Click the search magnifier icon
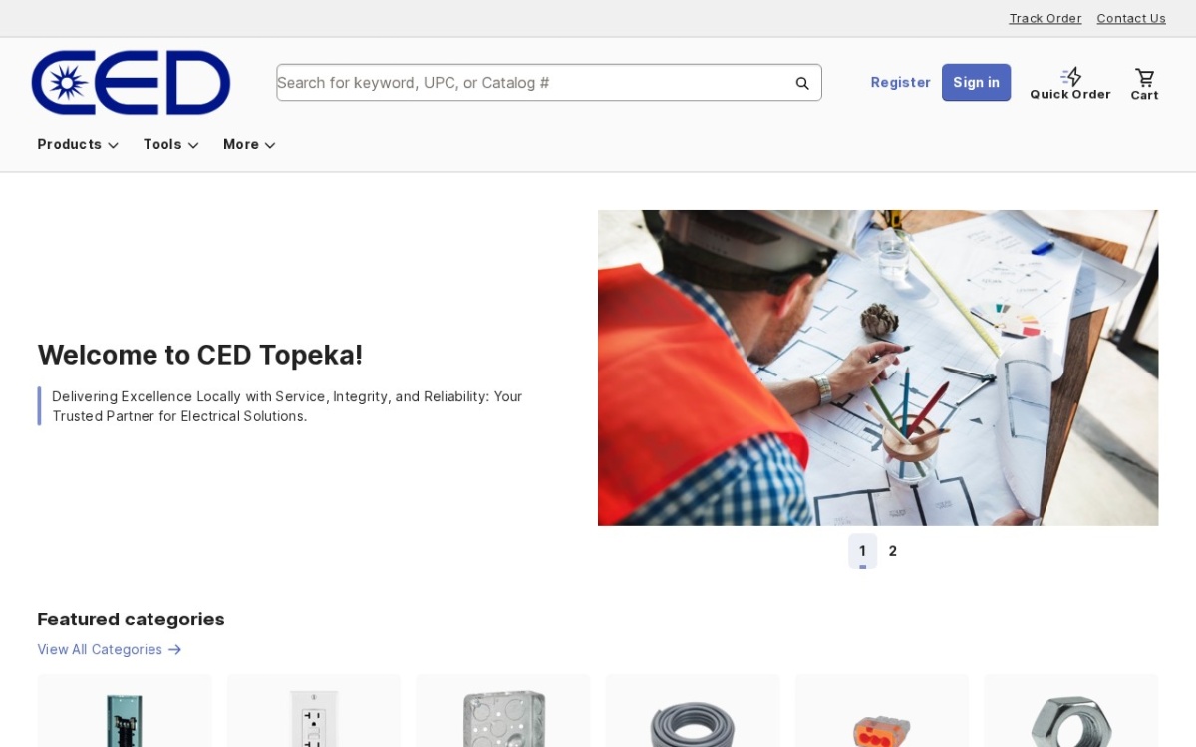Viewport: 1196px width, 747px height. (802, 83)
